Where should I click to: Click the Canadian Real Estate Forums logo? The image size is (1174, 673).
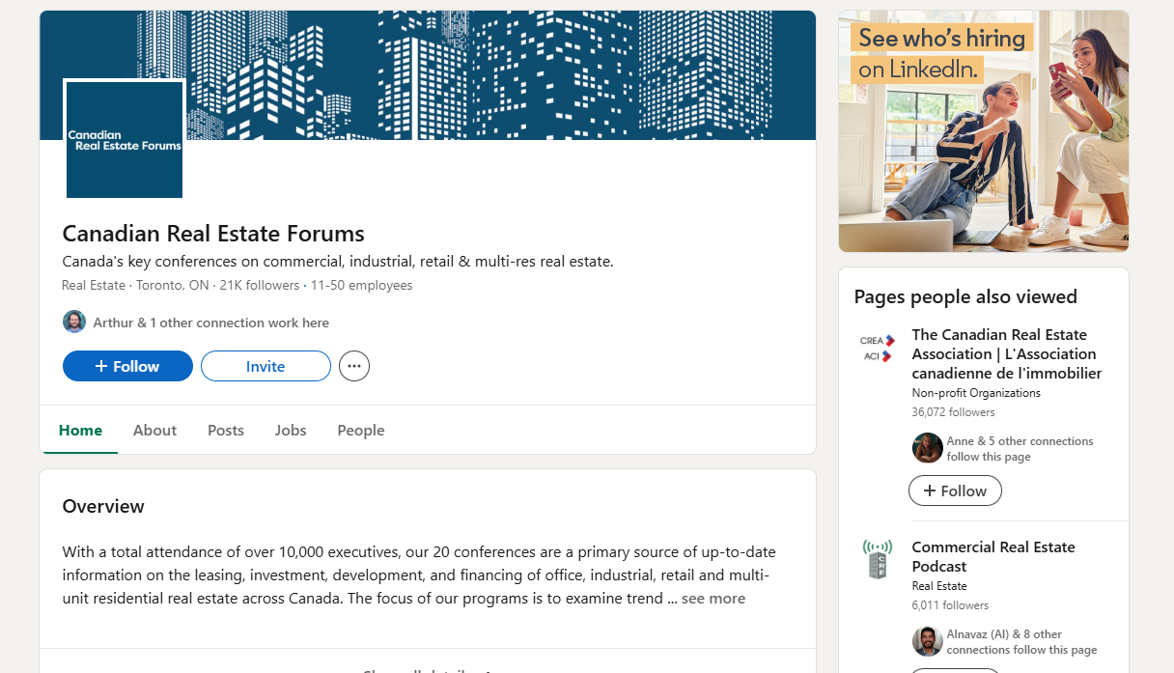point(125,139)
